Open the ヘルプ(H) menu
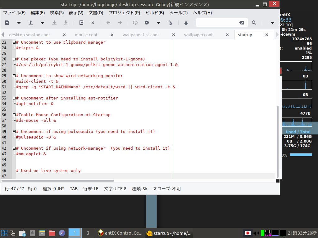The image size is (318, 238). pos(202,13)
